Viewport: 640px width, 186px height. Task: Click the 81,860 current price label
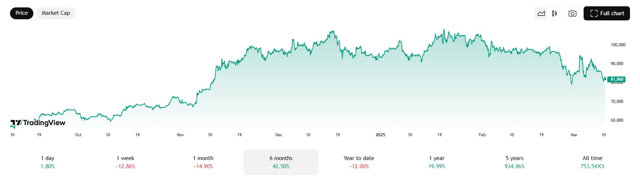[x=617, y=79]
